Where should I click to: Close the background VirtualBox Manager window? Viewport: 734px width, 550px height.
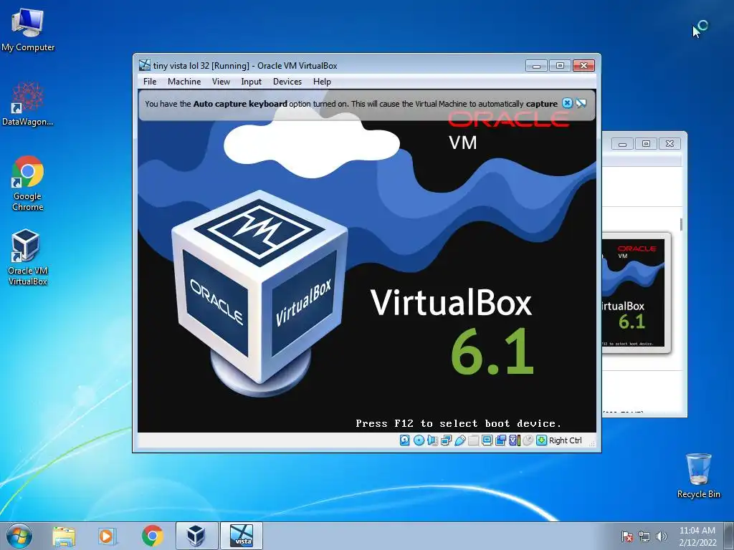pos(669,144)
